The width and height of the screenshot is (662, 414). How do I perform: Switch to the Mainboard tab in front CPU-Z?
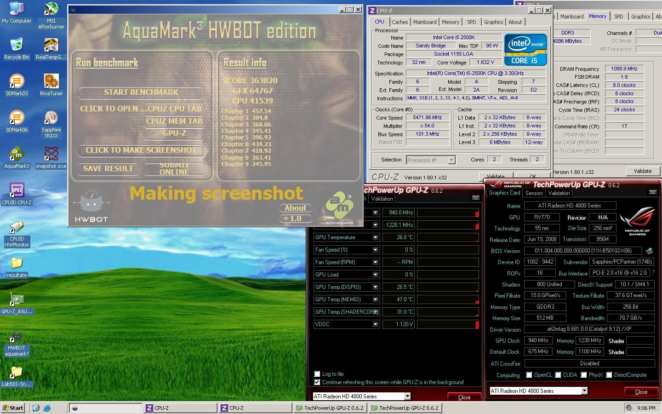(425, 22)
